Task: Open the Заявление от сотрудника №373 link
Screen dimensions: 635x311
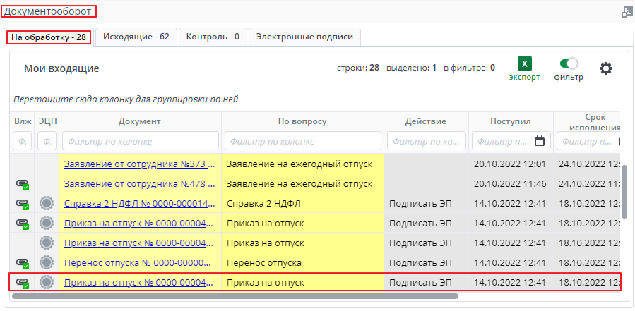Action: [x=140, y=164]
